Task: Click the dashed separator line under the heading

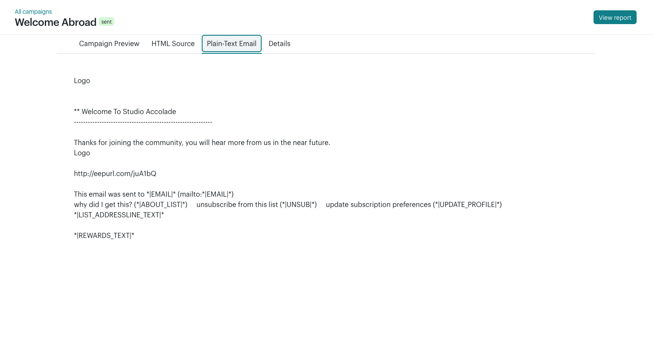Action: click(143, 122)
